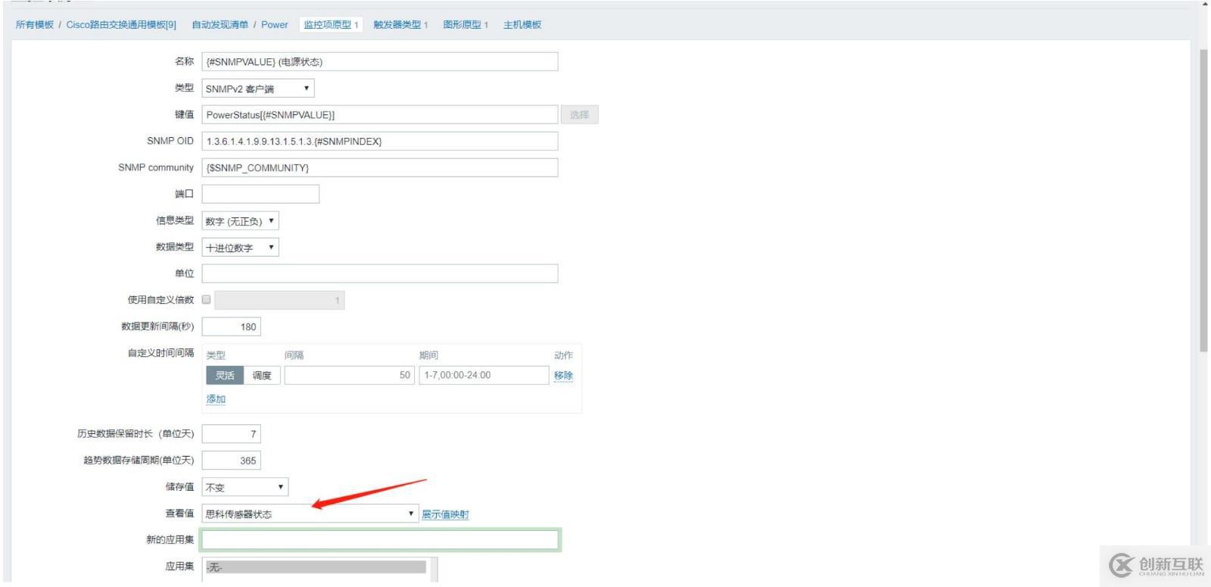
Task: Switch to 主机模板 tab
Action: pyautogui.click(x=522, y=25)
